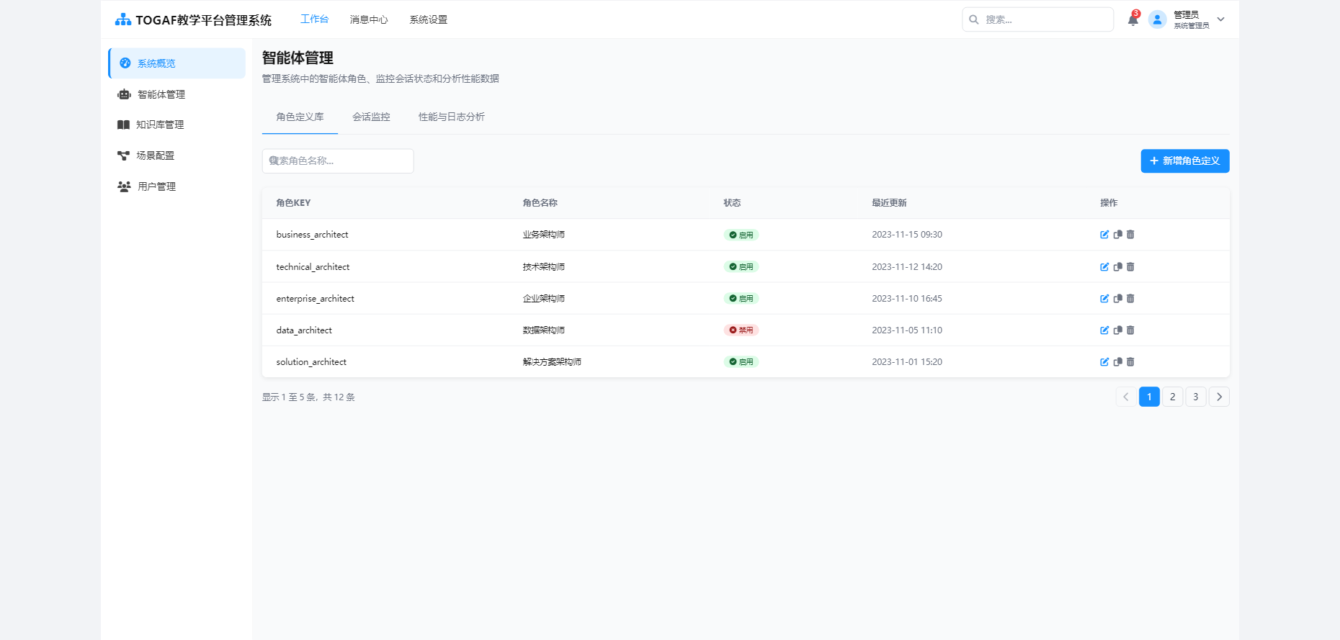Screen dimensions: 1340x640
Task: Copy the technical_architect role
Action: (1117, 267)
